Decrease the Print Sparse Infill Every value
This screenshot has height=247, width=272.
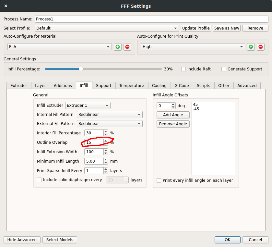pyautogui.click(x=106, y=172)
